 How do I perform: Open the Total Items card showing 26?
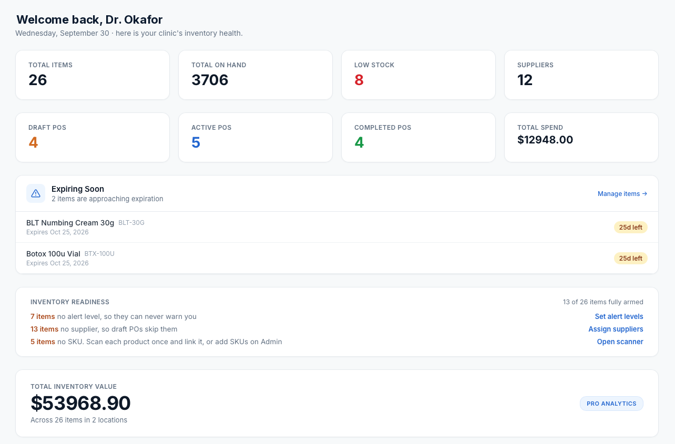pyautogui.click(x=93, y=75)
